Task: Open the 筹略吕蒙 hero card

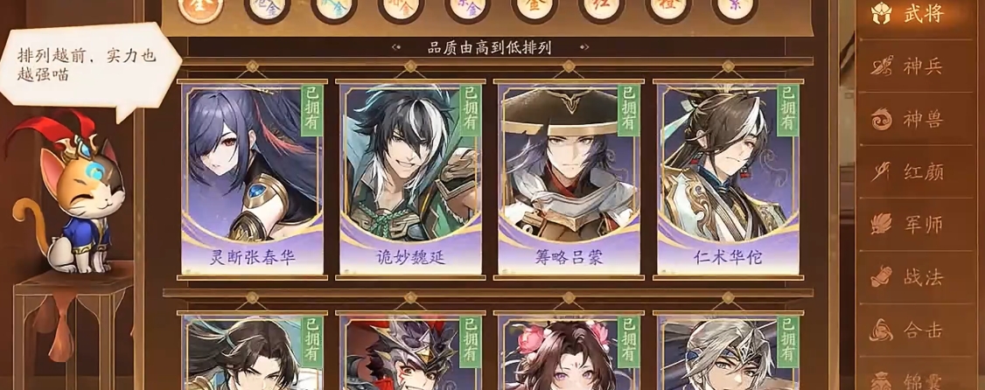Action: [569, 179]
